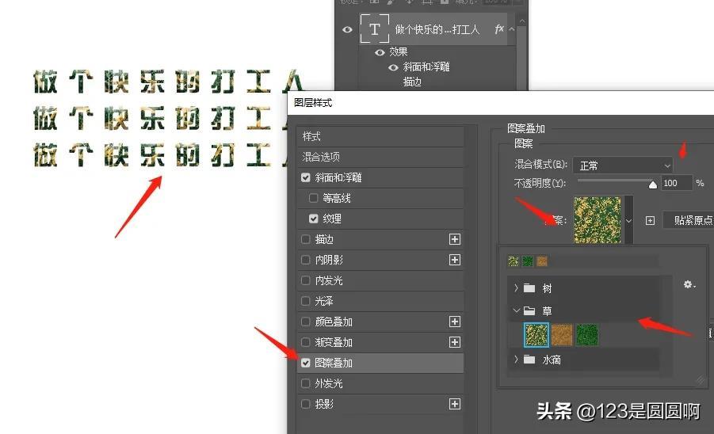
Task: Click the fx icon on text layer
Action: [x=499, y=29]
